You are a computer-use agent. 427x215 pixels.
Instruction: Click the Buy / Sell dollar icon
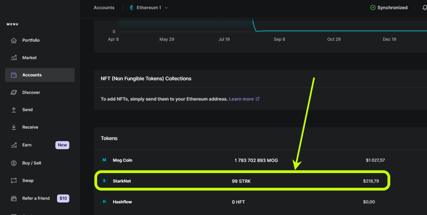pyautogui.click(x=14, y=163)
